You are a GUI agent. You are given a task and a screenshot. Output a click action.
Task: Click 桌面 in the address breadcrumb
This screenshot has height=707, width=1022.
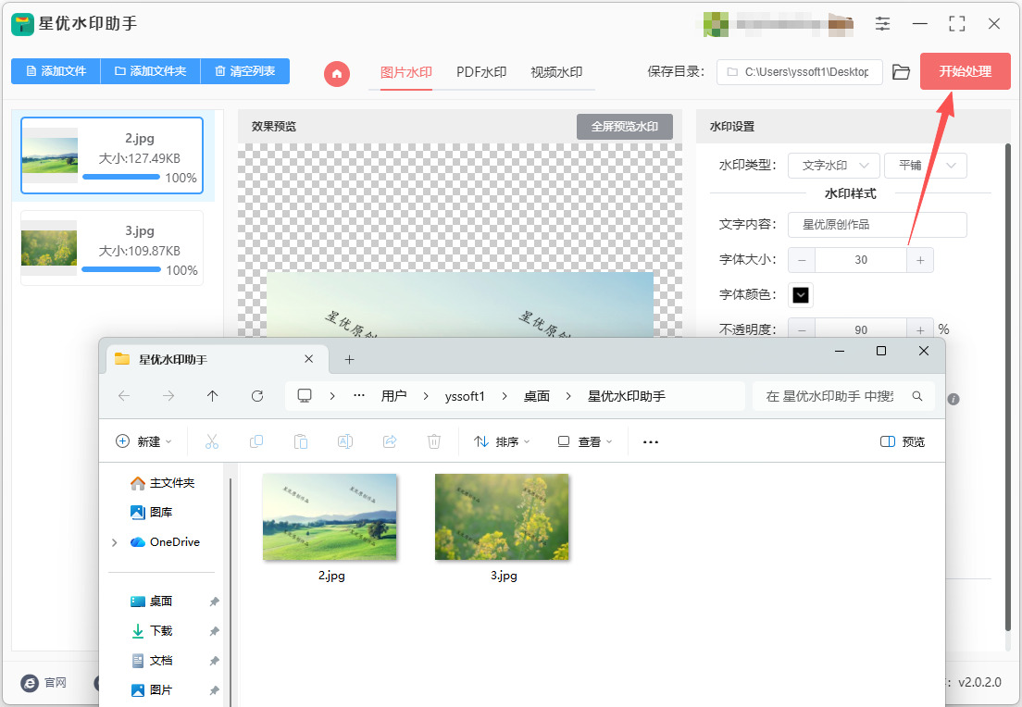(536, 396)
